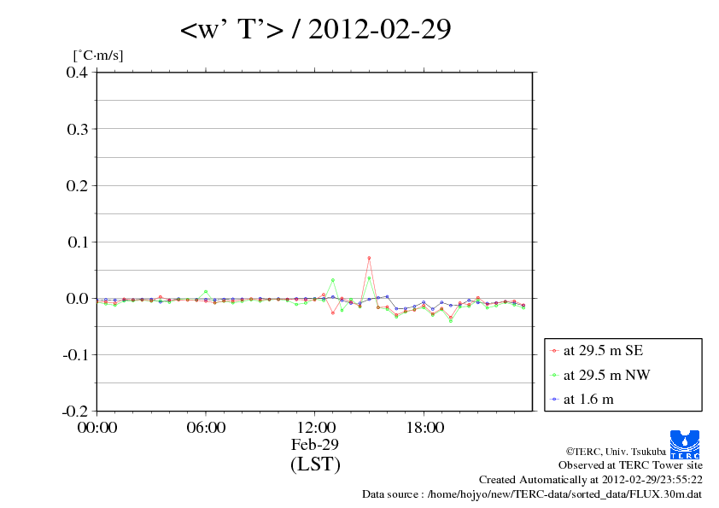Click the 'at 29.5 m SE' legend text
This screenshot has height=508, width=719.
coord(604,351)
